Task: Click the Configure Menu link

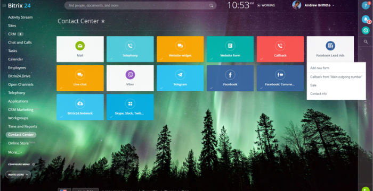Action: tap(19, 164)
